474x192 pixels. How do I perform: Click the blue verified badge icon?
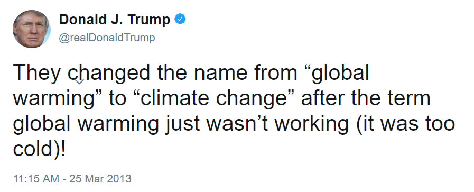[x=181, y=20]
